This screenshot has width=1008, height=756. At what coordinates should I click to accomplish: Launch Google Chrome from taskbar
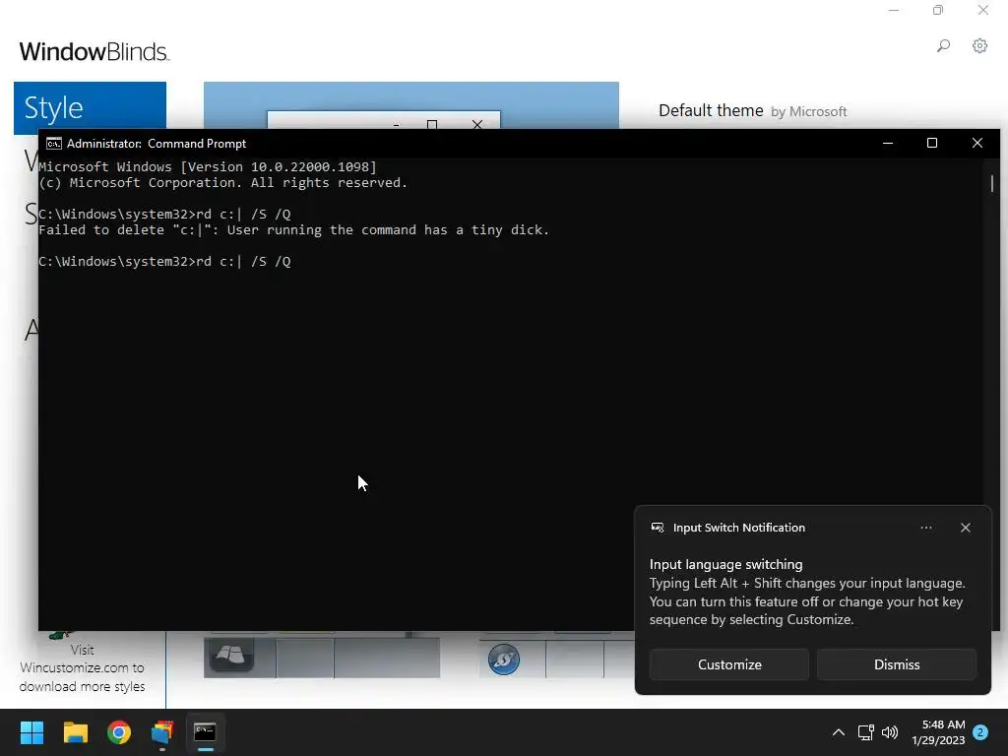[119, 732]
